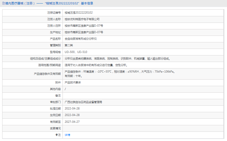The width and height of the screenshot is (227, 141).
Task: Click the 产品储存条件及有效期 label
Action: coord(47,74)
